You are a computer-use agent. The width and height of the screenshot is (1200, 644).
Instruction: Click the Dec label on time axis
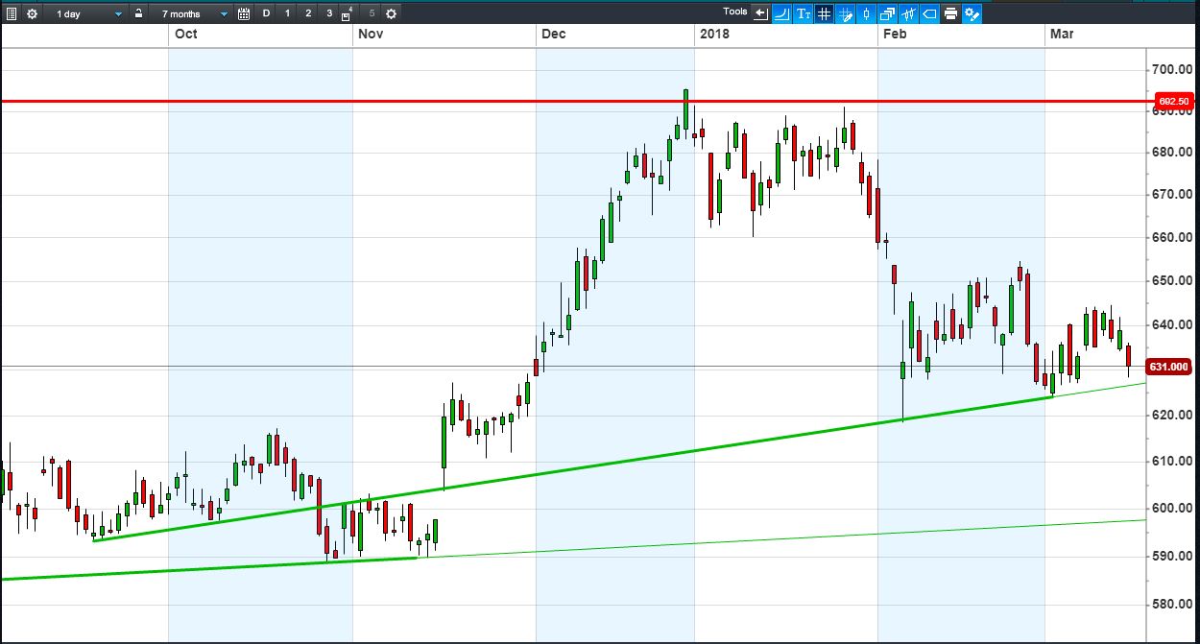point(554,35)
